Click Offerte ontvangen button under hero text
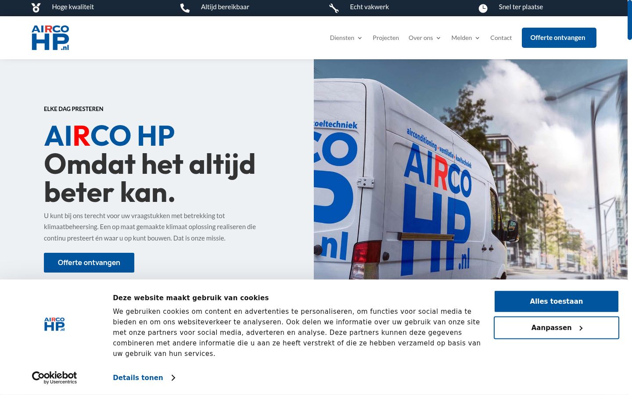The image size is (632, 395). (89, 262)
